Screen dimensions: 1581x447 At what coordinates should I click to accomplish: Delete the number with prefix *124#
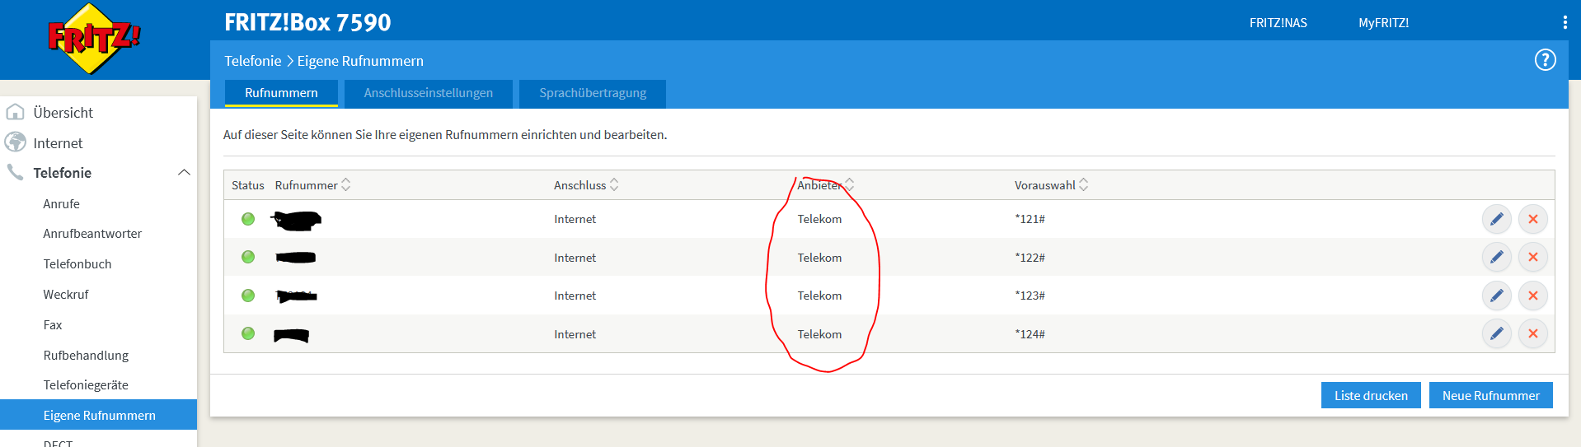click(x=1533, y=333)
